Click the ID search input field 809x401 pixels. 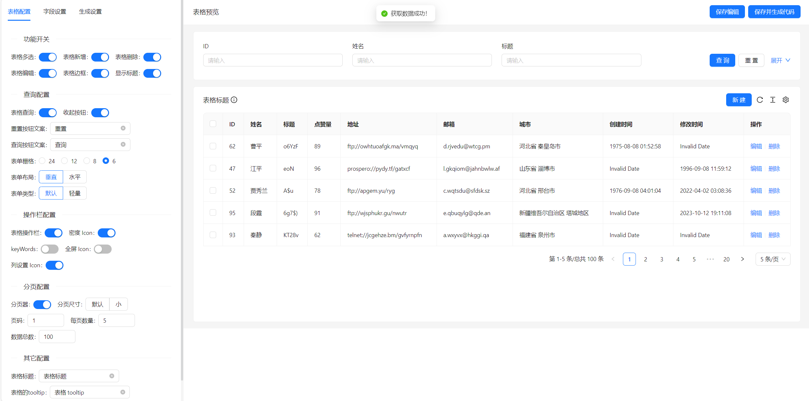click(273, 60)
